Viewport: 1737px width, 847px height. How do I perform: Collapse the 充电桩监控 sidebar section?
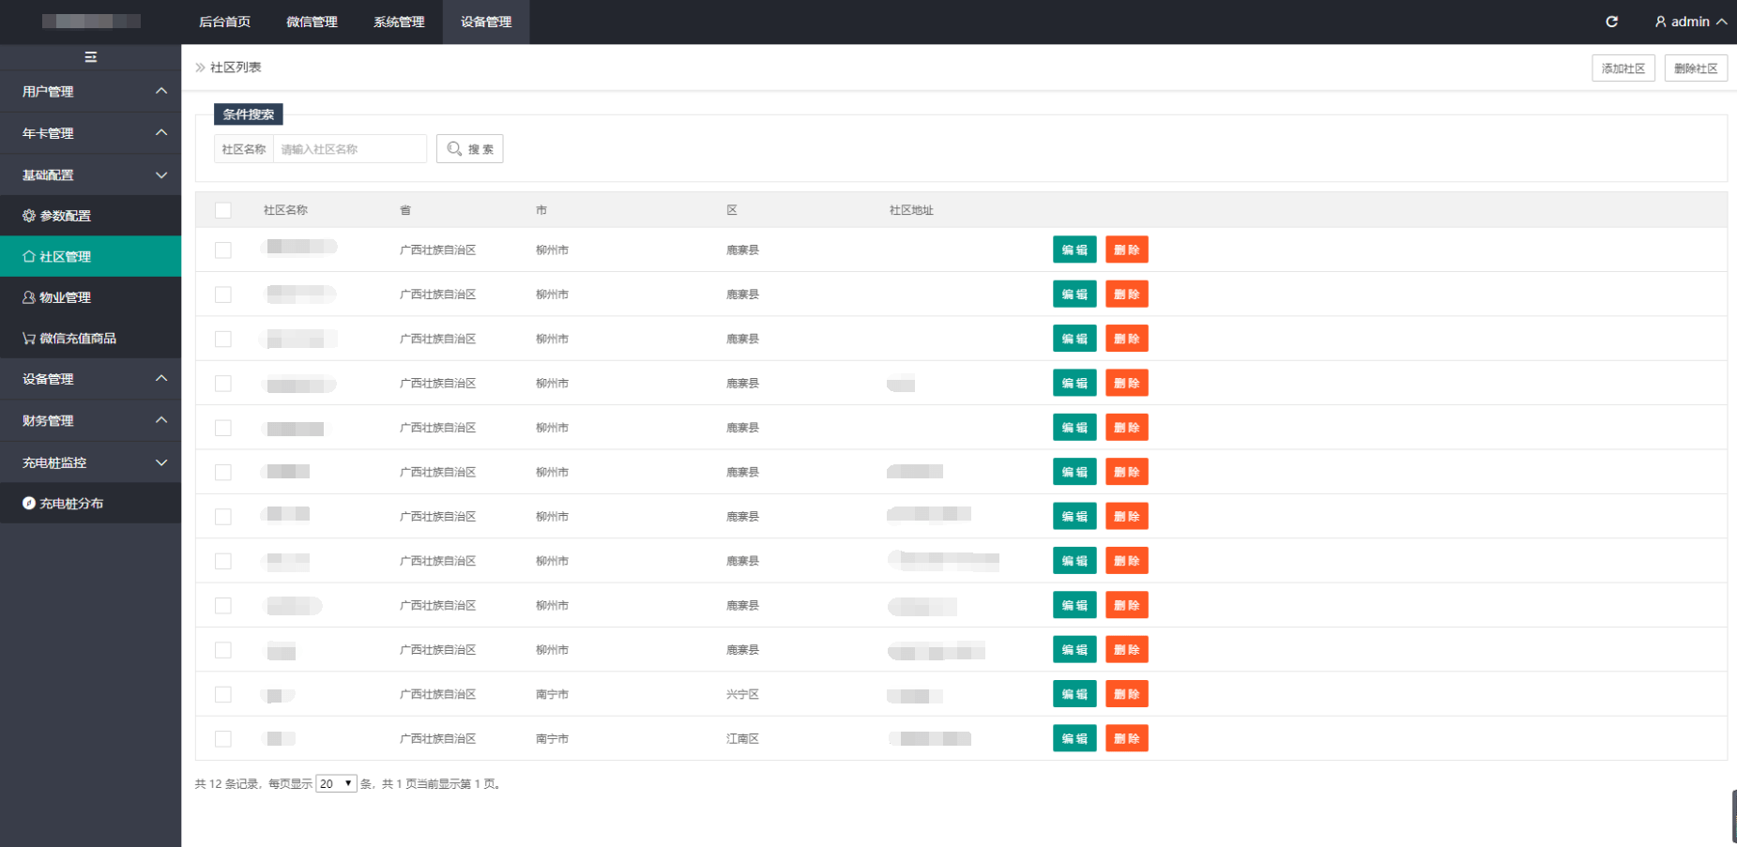pos(90,462)
